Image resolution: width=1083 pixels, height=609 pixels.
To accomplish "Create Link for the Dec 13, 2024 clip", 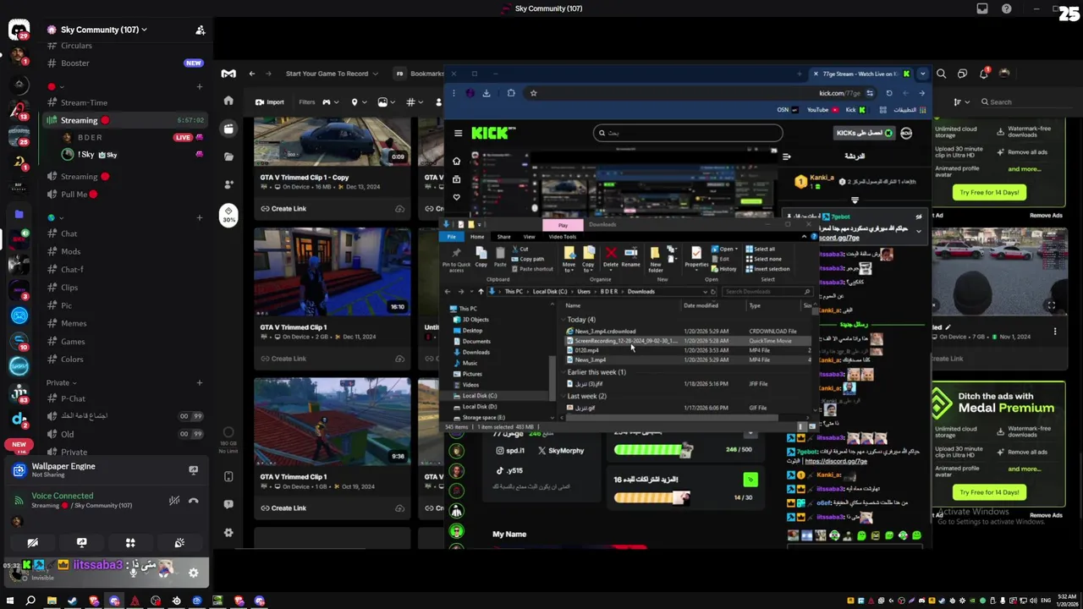I will pos(283,209).
